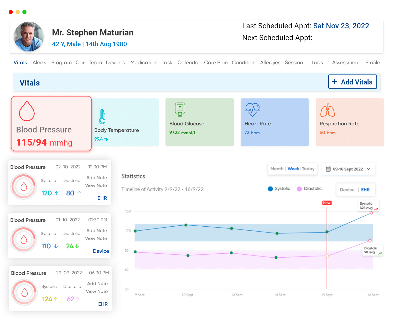This screenshot has height=320, width=394.
Task: Collapse the week selector arrow
Action: pyautogui.click(x=369, y=169)
